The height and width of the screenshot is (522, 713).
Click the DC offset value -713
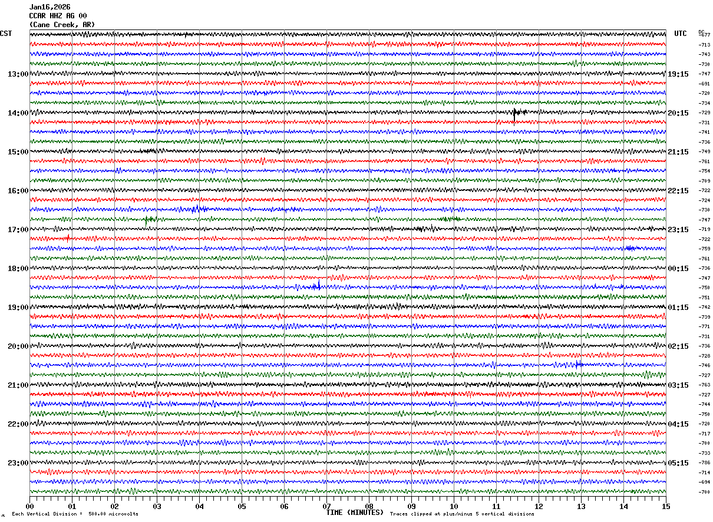pyautogui.click(x=705, y=45)
